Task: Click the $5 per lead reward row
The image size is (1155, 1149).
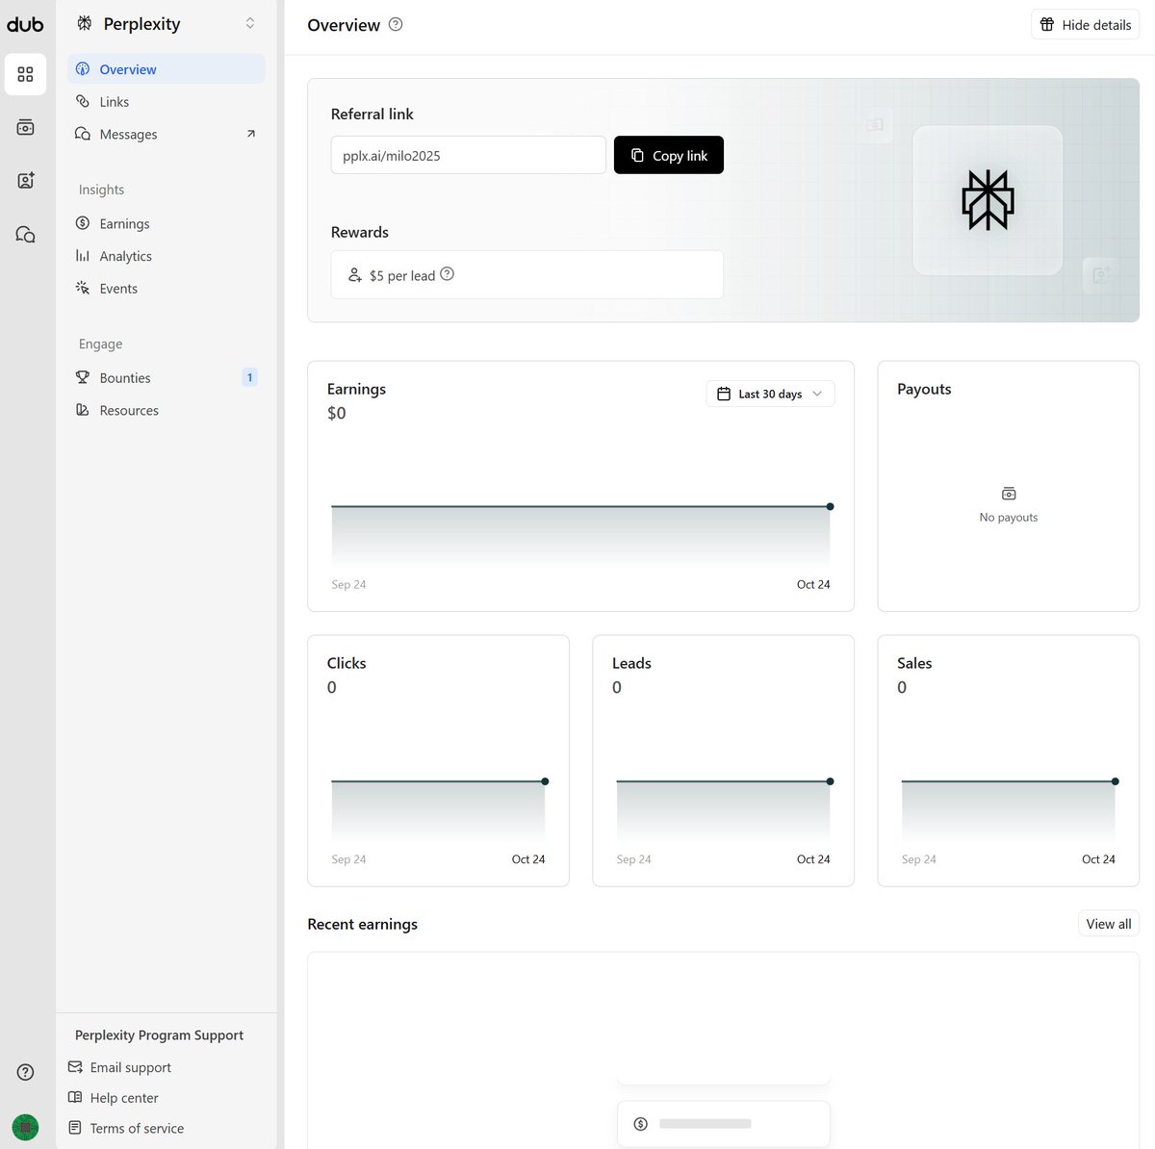Action: coord(527,275)
